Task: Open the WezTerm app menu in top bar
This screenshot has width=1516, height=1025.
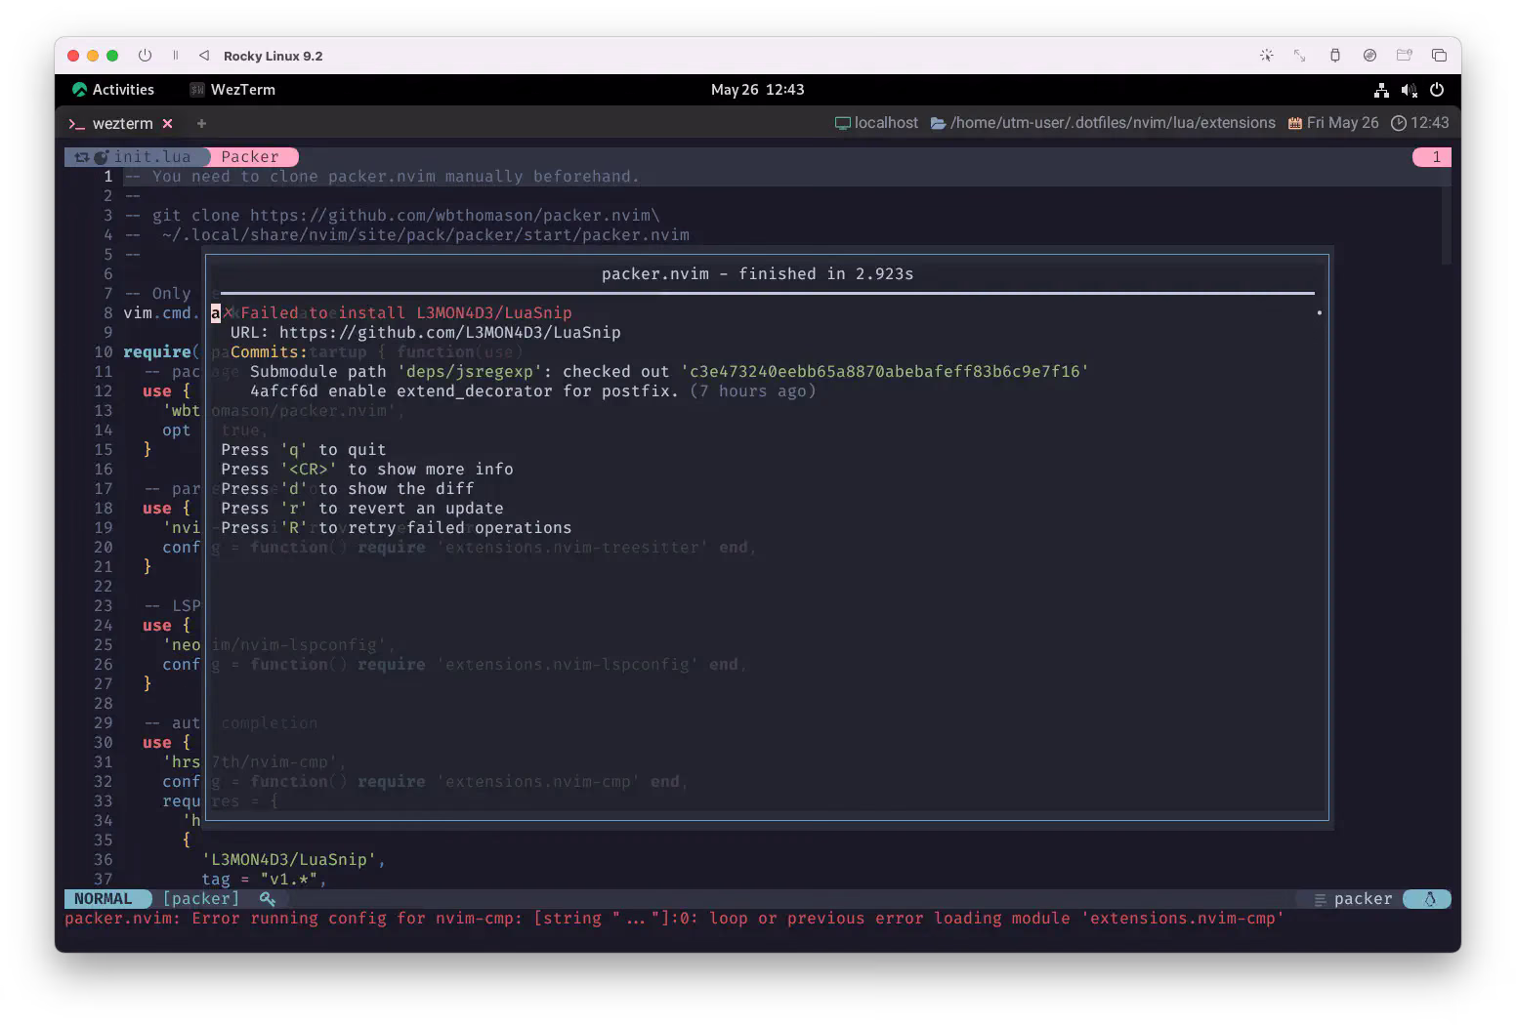Action: pyautogui.click(x=232, y=90)
